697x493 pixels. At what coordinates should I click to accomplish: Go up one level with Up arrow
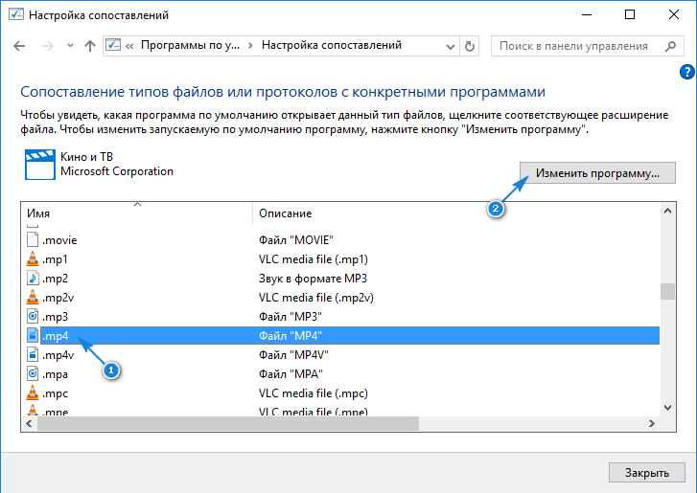tap(89, 46)
